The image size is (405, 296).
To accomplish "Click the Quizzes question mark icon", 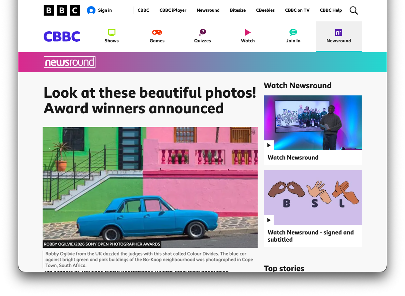I will click(x=203, y=32).
